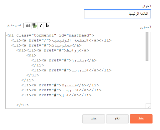Focus the title field containing القائمة الرئيسية
This screenshot has width=160, height=130.
coord(117,14)
